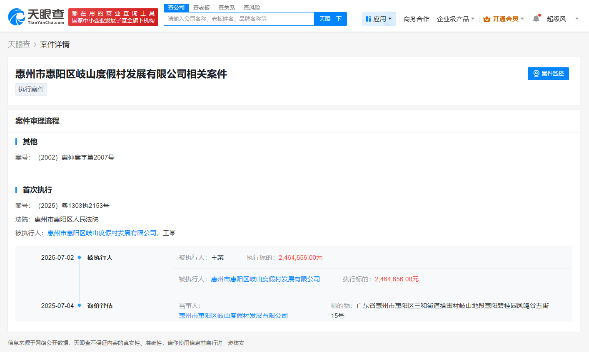Click the red ad banner beside the logo
589x352 pixels.
pyautogui.click(x=113, y=16)
